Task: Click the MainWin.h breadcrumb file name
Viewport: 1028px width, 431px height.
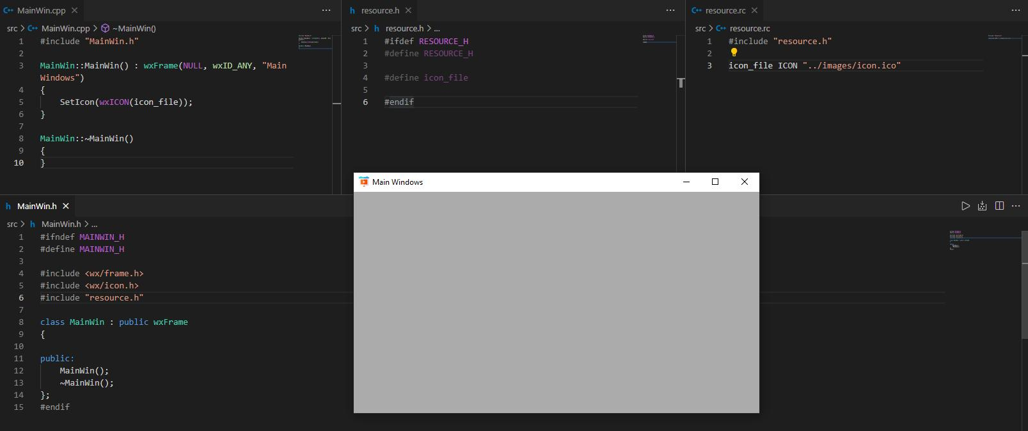Action: 61,224
